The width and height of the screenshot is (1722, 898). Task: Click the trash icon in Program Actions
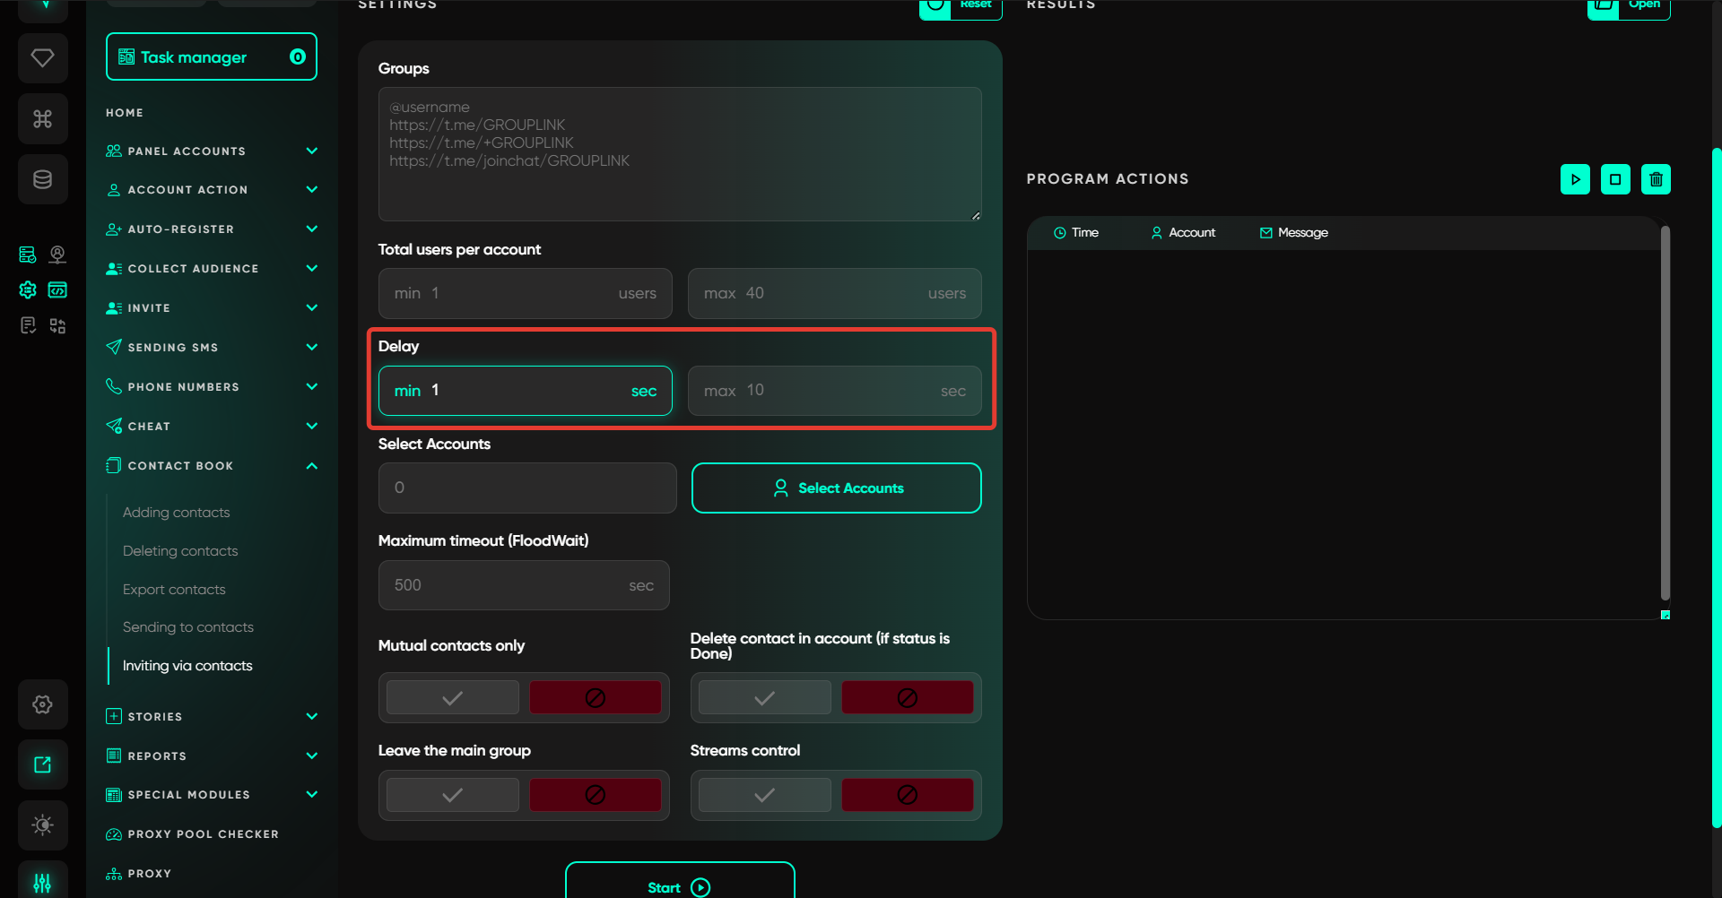(x=1656, y=179)
